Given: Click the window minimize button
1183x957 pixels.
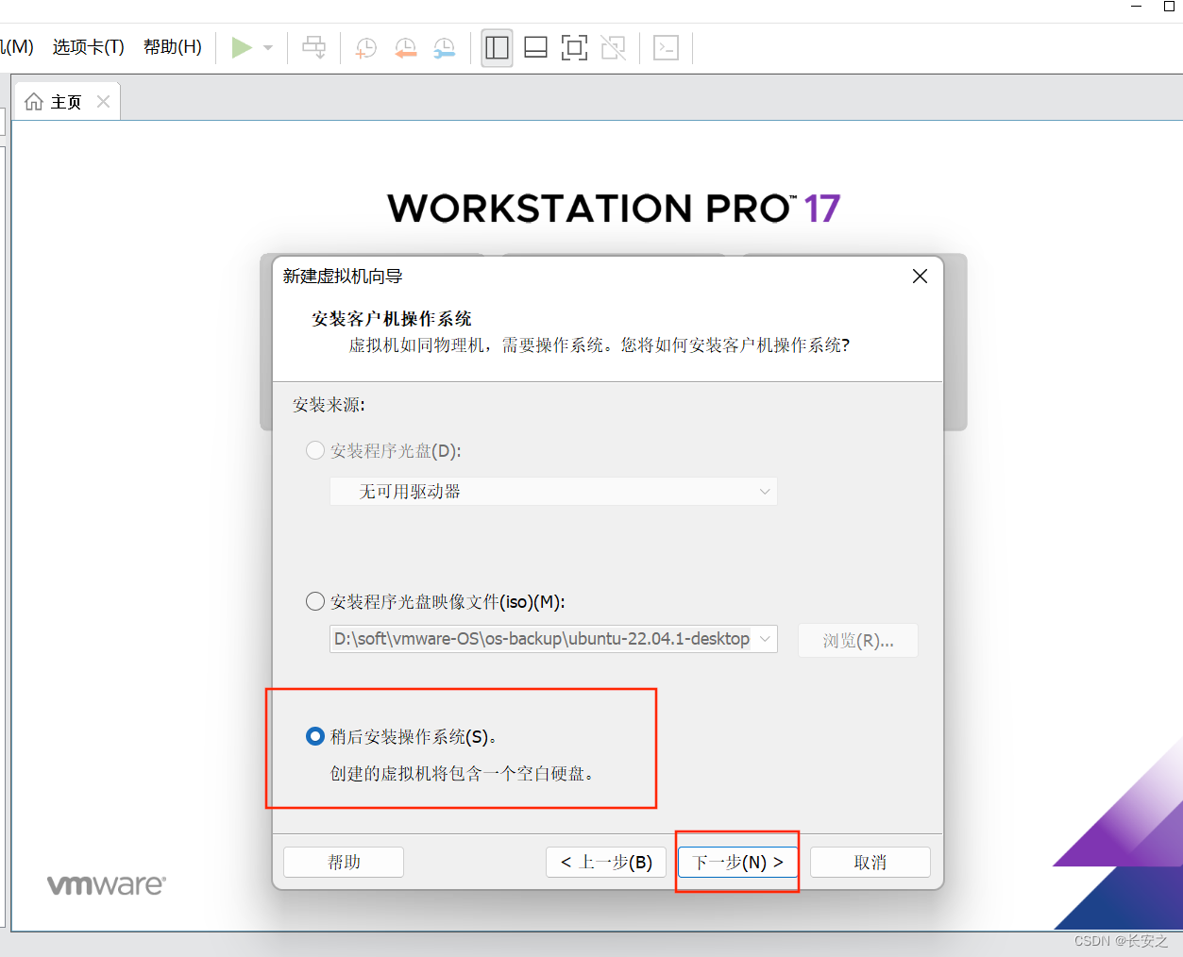Looking at the screenshot, I should click(1137, 6).
